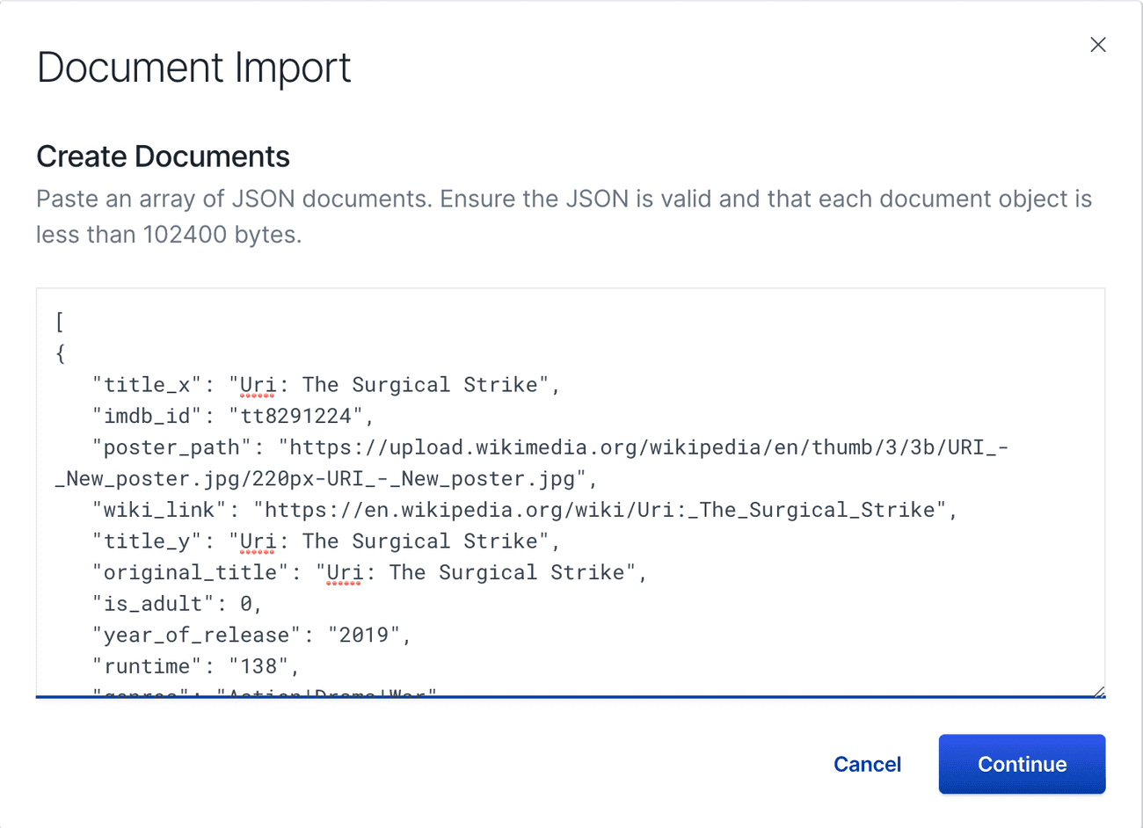Image resolution: width=1143 pixels, height=828 pixels.
Task: Click the "Create Documents" heading
Action: [x=163, y=156]
